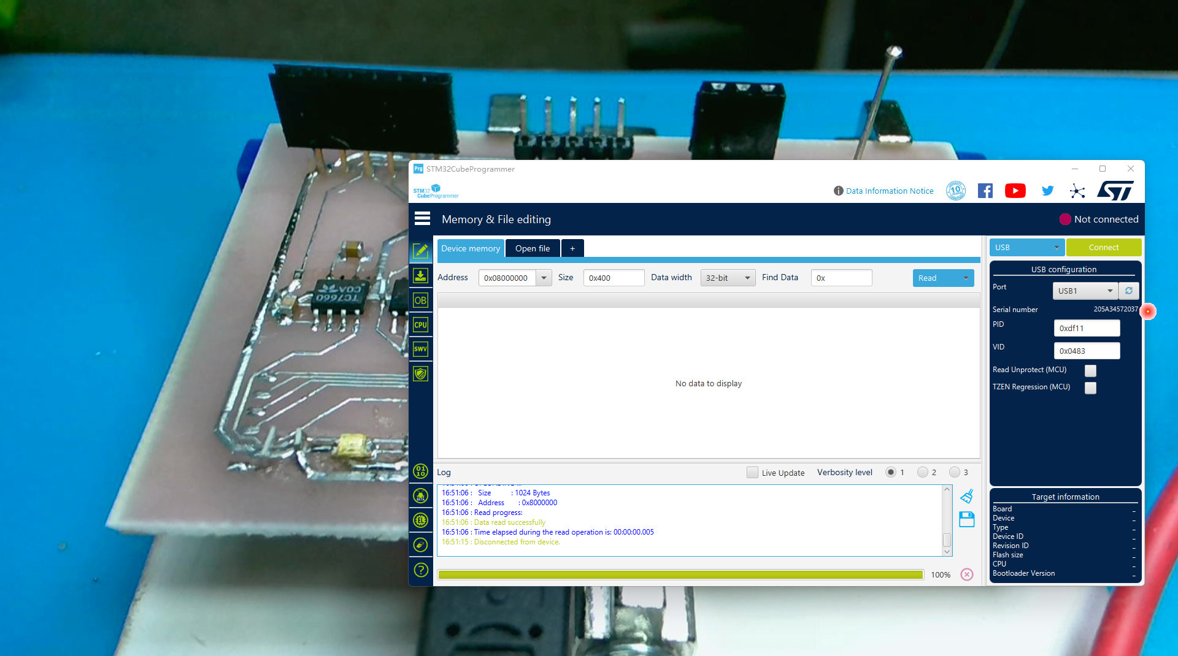Select verbosity level 3
This screenshot has width=1178, height=656.
pyautogui.click(x=954, y=472)
